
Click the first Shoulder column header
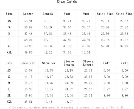28,63
